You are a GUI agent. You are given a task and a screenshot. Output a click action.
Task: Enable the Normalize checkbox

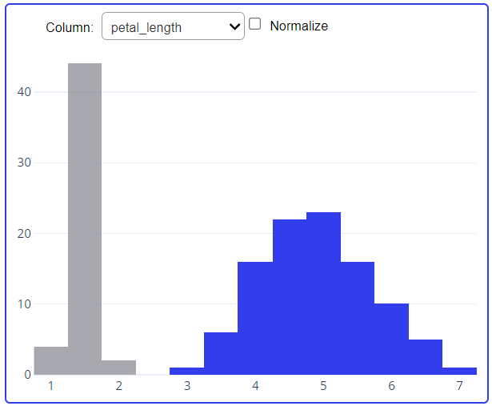254,24
